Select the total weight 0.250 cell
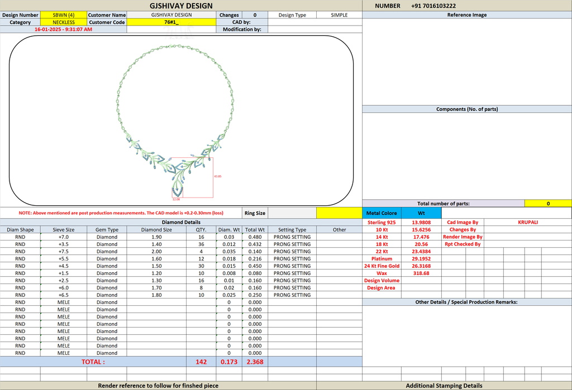This screenshot has height=390, width=572. point(255,295)
